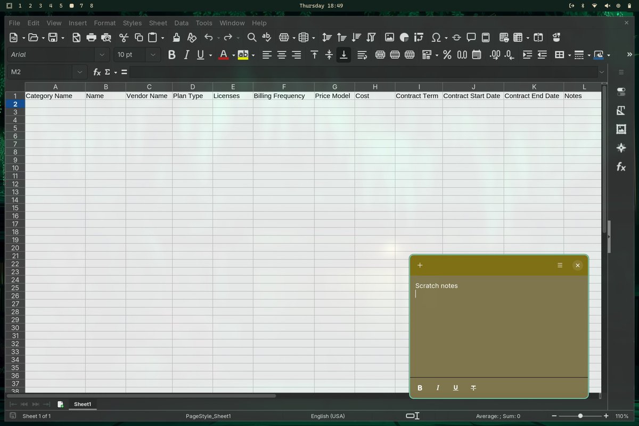Screen dimensions: 639x426
Task: Toggle Underline in formatting toolbar
Action: click(201, 54)
